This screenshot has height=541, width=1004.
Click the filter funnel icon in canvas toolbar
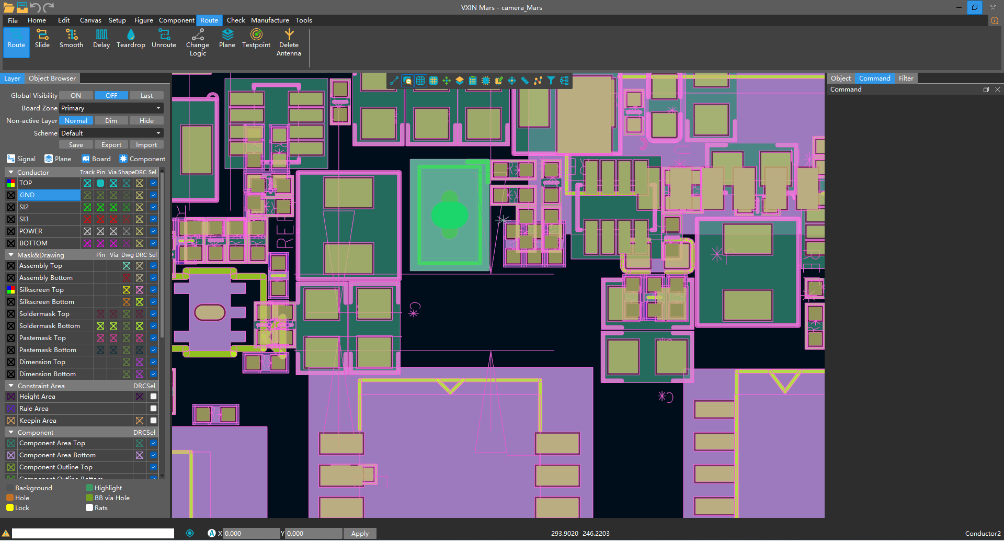pos(551,81)
